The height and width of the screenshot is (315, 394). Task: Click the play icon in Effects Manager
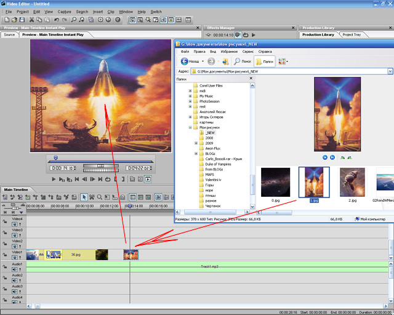coord(254,35)
